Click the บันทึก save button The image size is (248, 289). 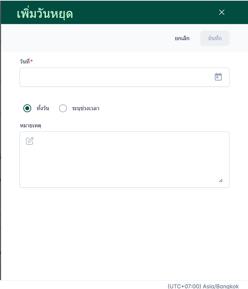215,38
